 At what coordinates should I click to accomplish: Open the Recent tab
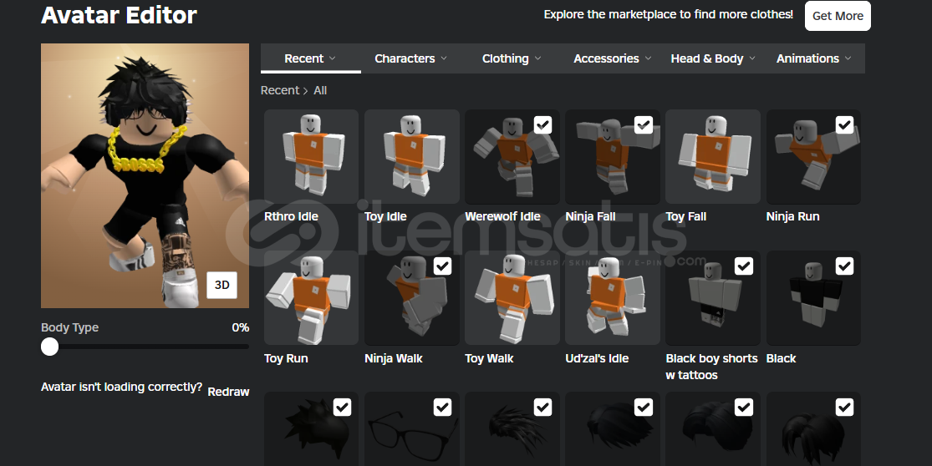point(310,58)
